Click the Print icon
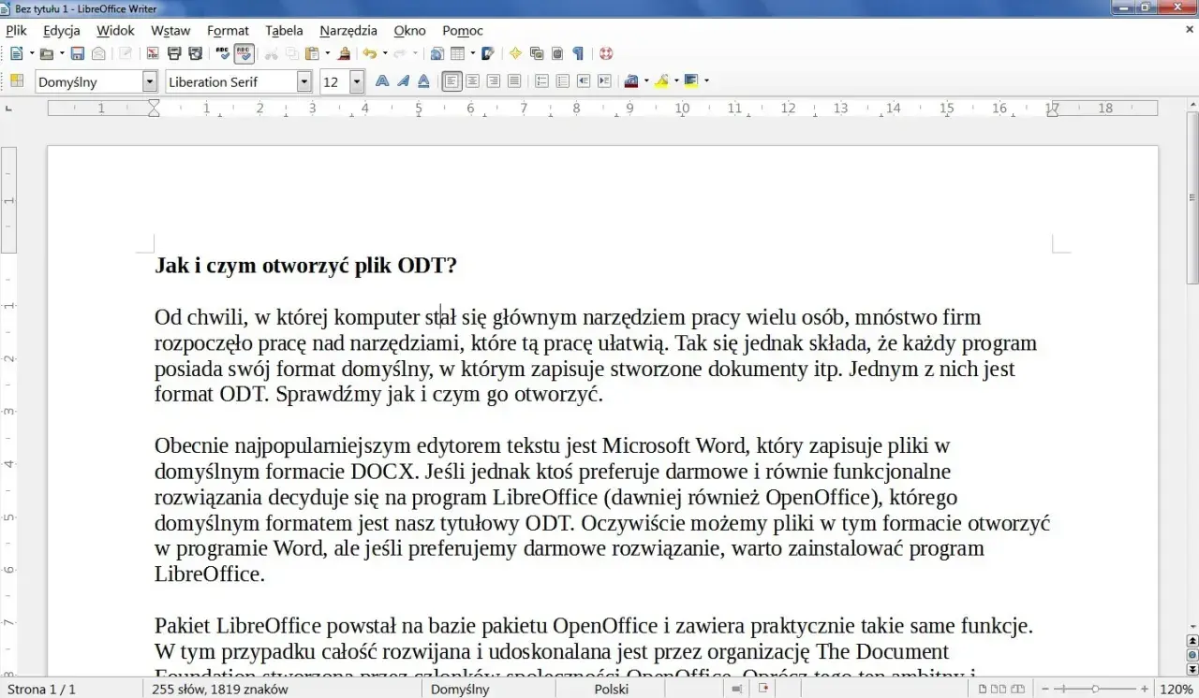Viewport: 1199px width, 698px height. pos(173,54)
